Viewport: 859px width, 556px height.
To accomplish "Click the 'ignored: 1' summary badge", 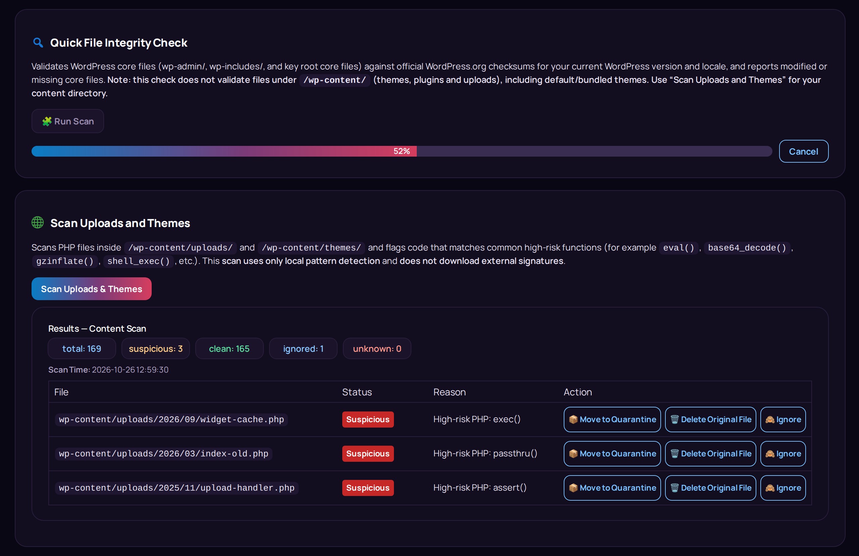I will pyautogui.click(x=303, y=348).
